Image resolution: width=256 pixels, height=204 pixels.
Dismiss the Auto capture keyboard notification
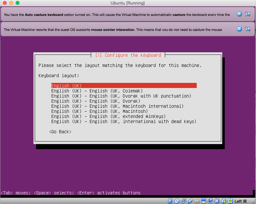coord(239,14)
